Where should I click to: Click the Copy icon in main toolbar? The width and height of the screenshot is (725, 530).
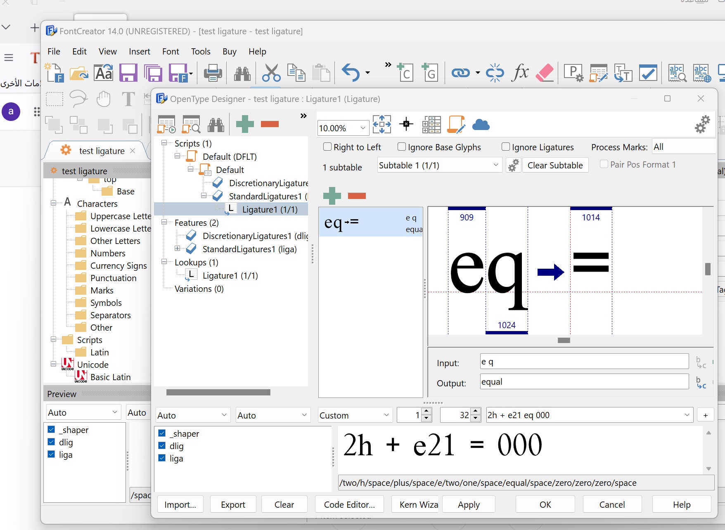296,73
